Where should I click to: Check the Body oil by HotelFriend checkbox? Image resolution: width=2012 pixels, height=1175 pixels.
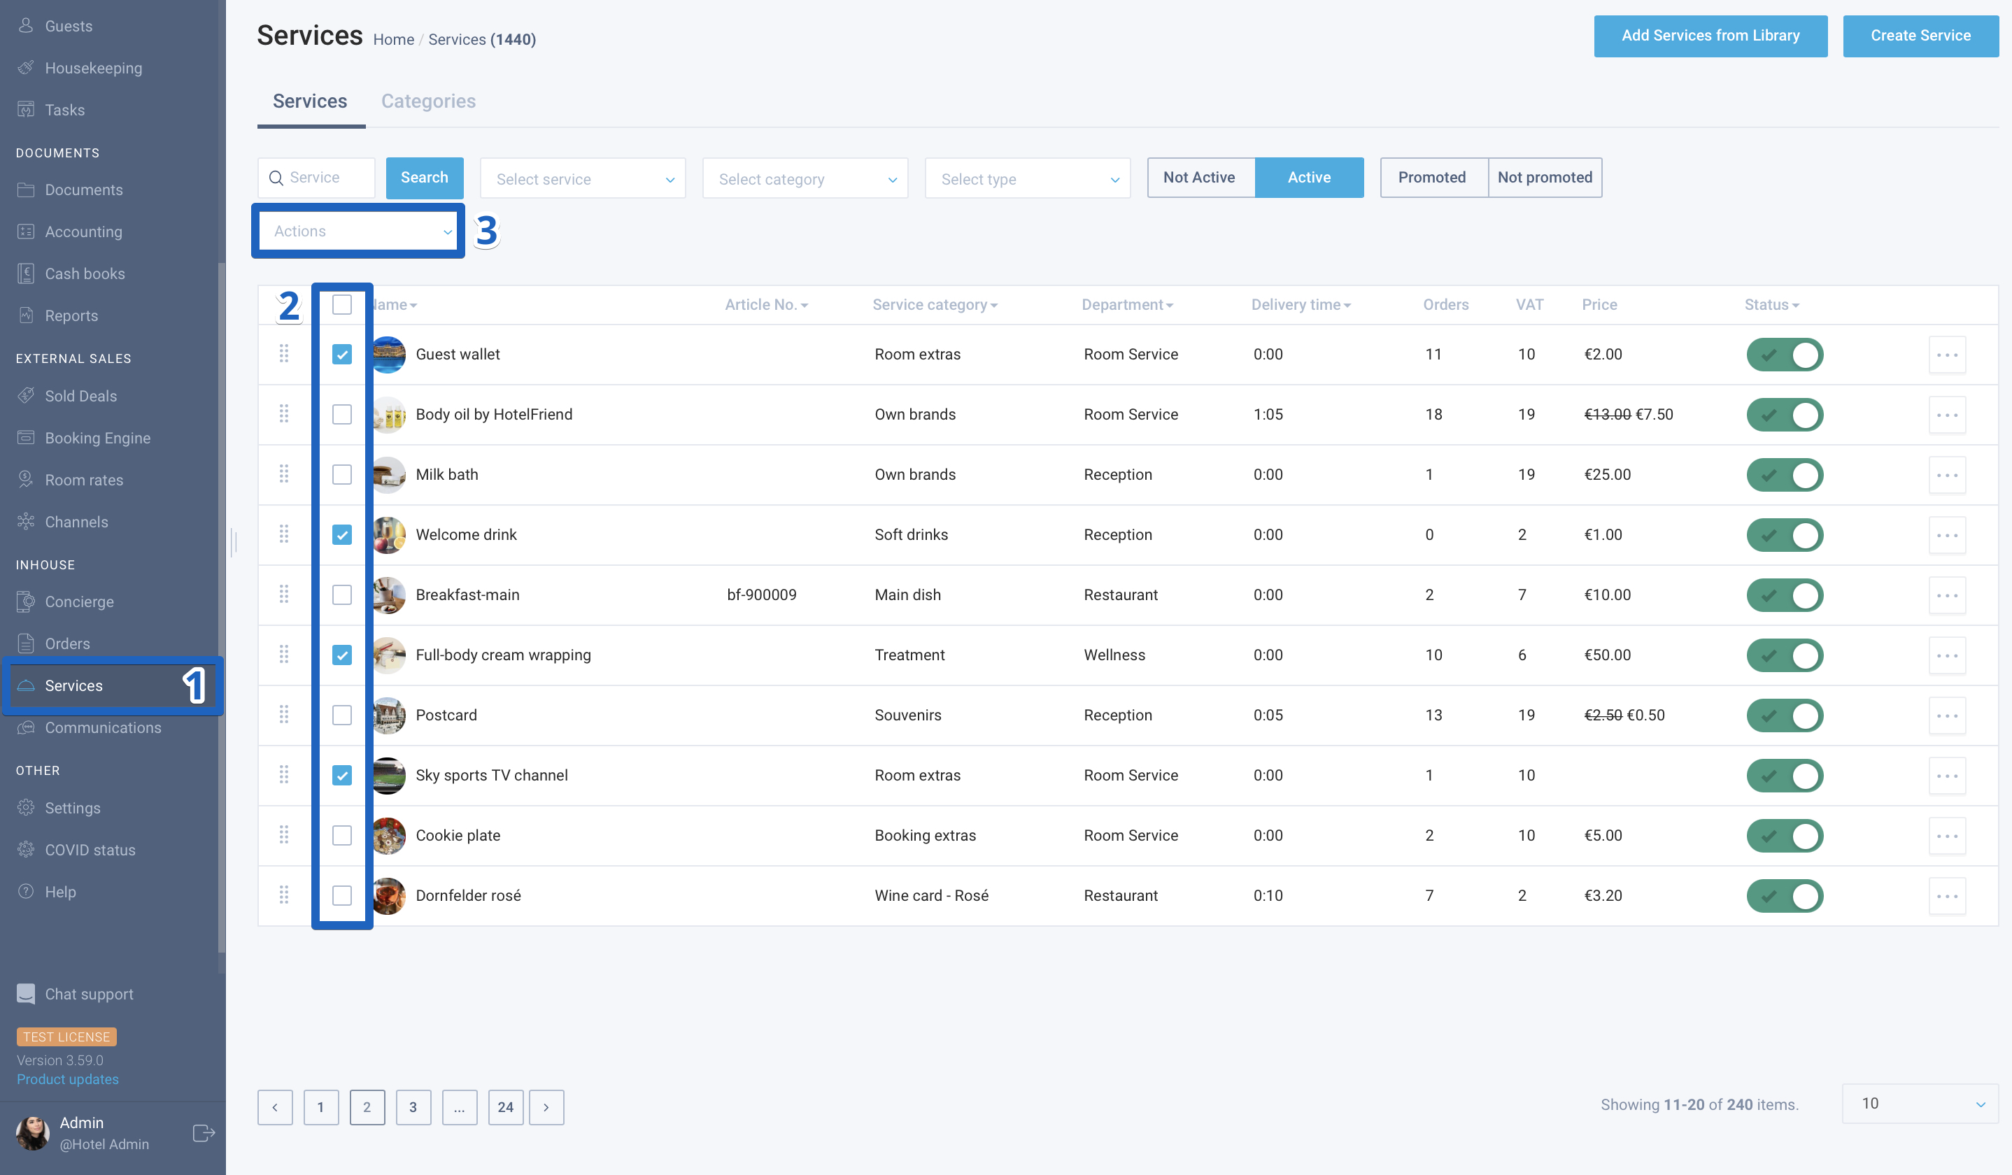coord(341,414)
